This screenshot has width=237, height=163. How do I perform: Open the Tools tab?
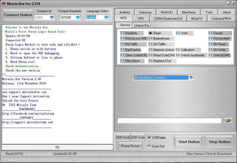[209, 12]
